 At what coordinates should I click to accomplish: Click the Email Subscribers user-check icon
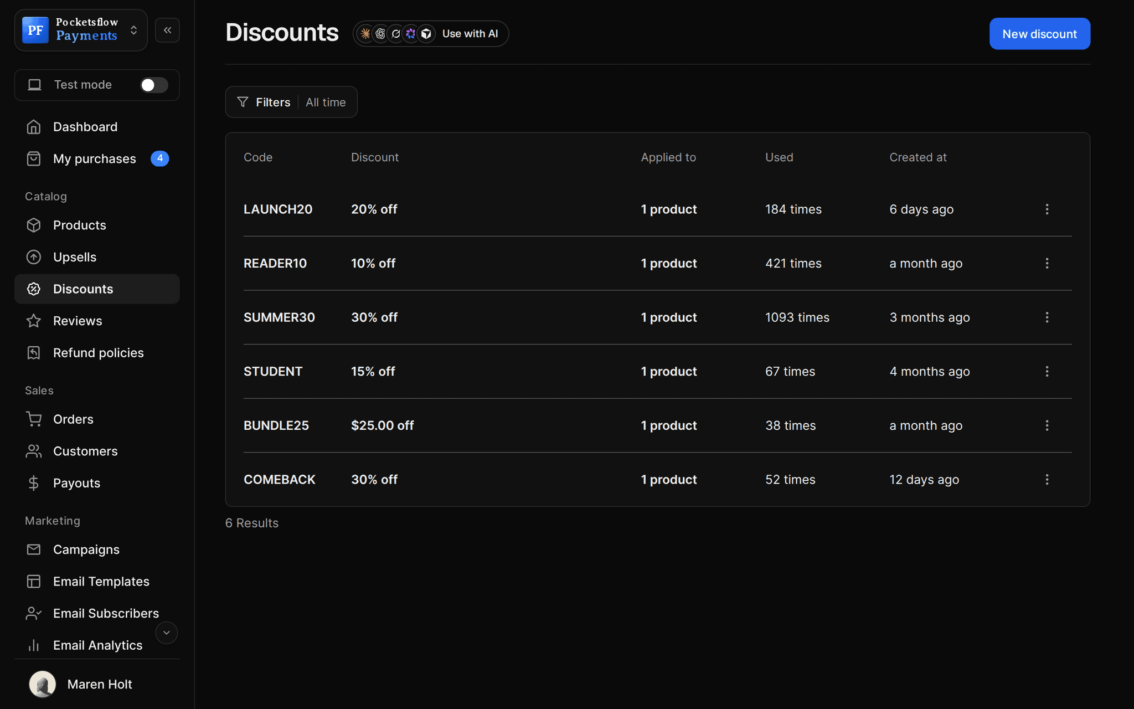pyautogui.click(x=34, y=614)
